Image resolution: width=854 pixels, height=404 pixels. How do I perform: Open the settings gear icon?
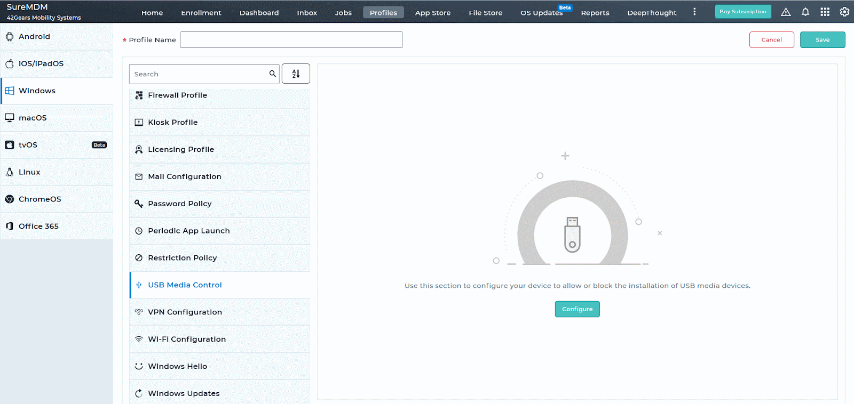(844, 12)
